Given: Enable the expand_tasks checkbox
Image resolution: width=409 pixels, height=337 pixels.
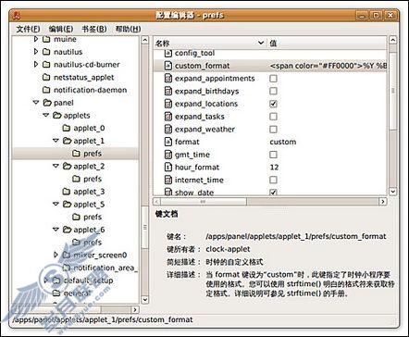Looking at the screenshot, I should [273, 117].
